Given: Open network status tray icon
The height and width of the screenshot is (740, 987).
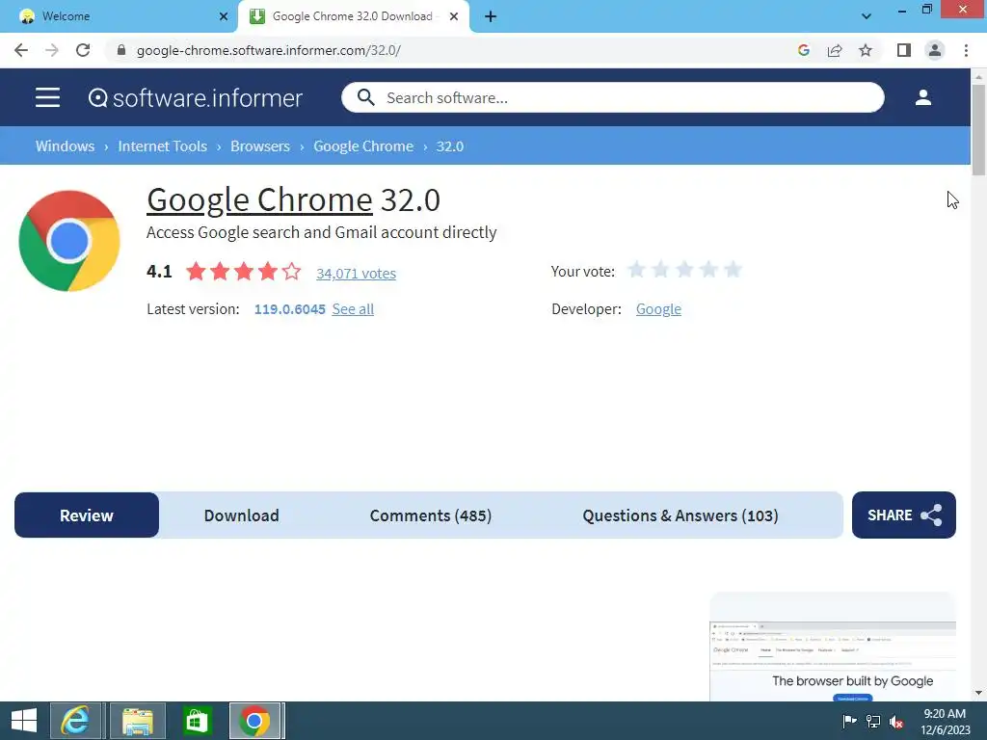Looking at the screenshot, I should pyautogui.click(x=873, y=721).
